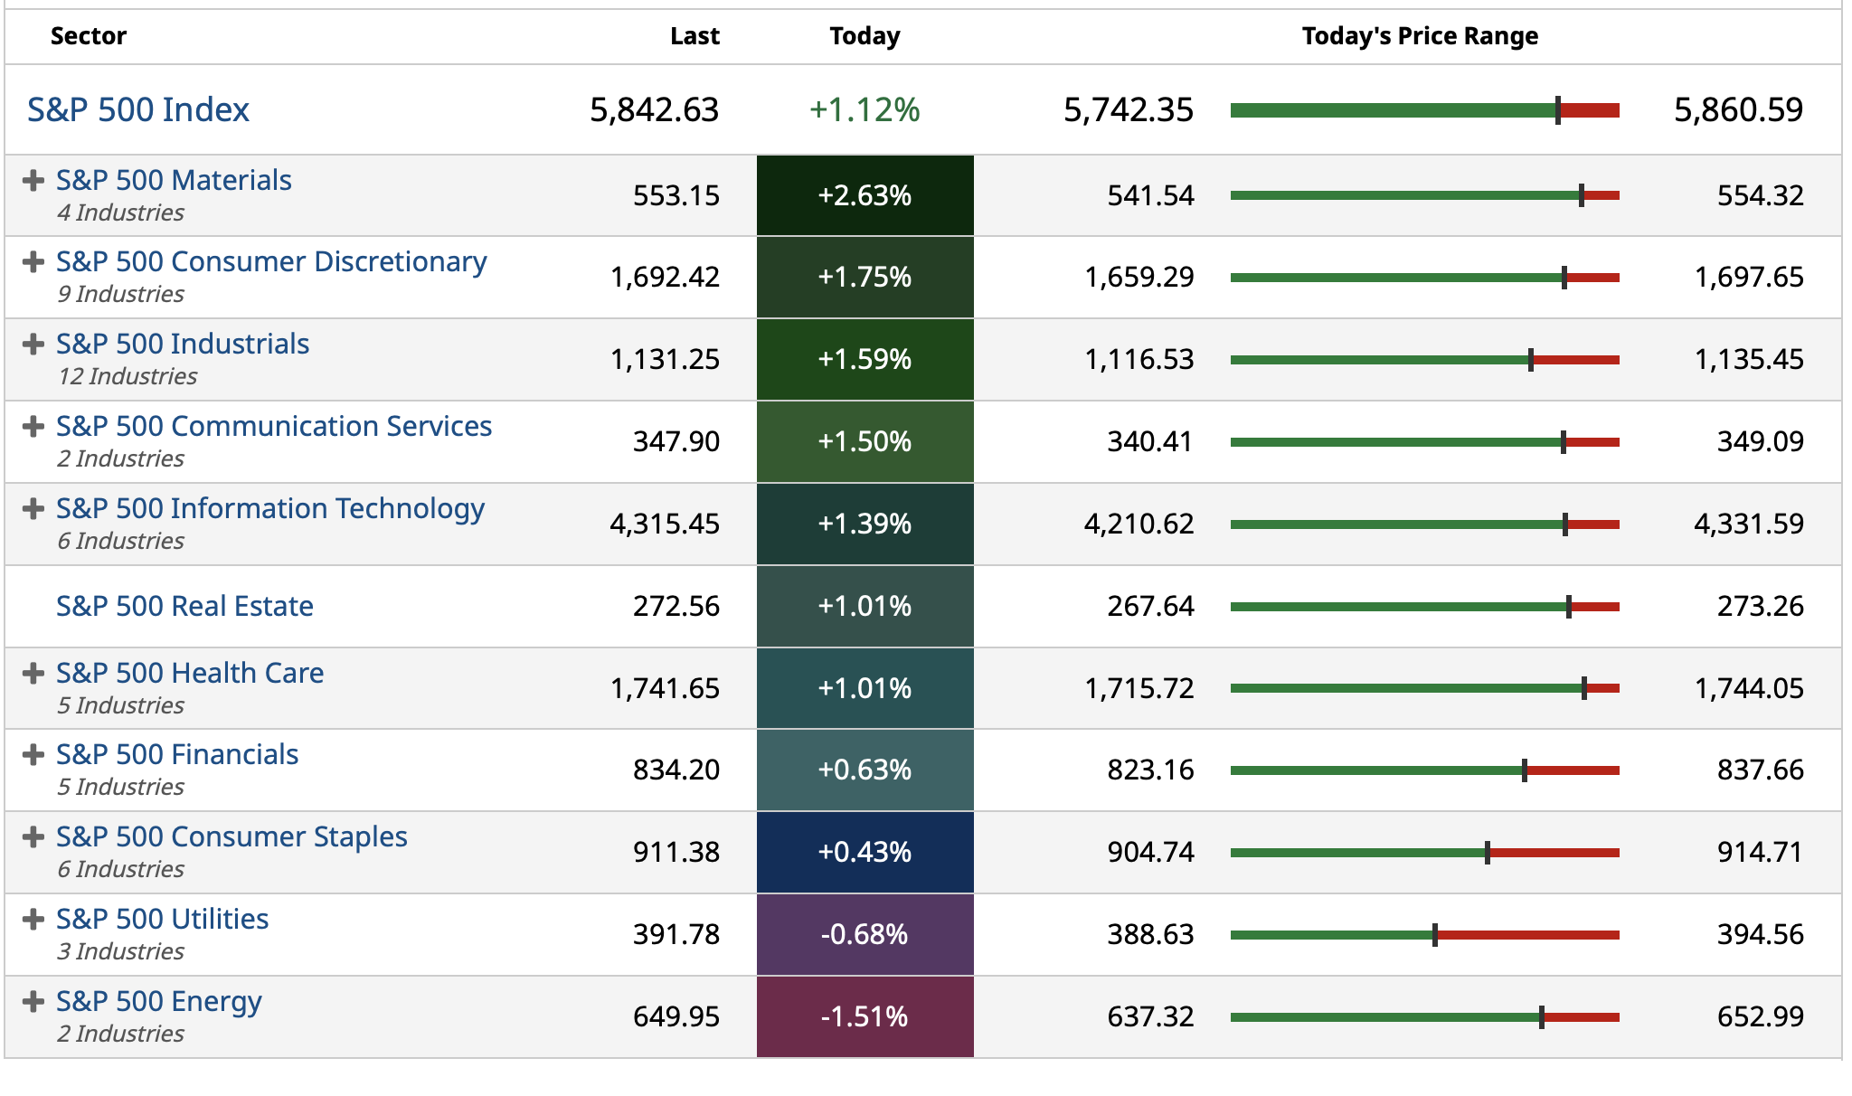Screen dimensions: 1852x1096
Task: Click the Materials +2.63% colored cell
Action: tap(865, 195)
